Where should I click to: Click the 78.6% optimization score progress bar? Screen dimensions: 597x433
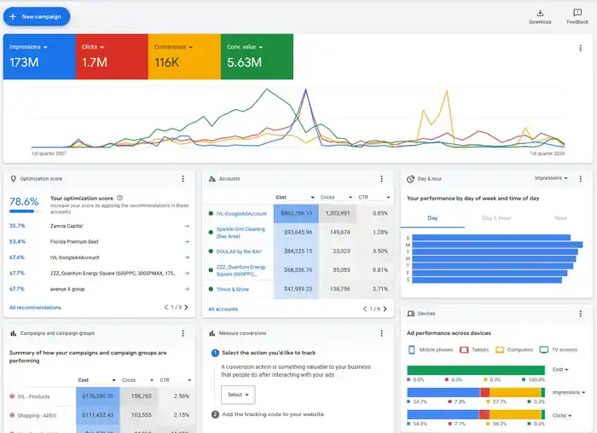tap(25, 211)
